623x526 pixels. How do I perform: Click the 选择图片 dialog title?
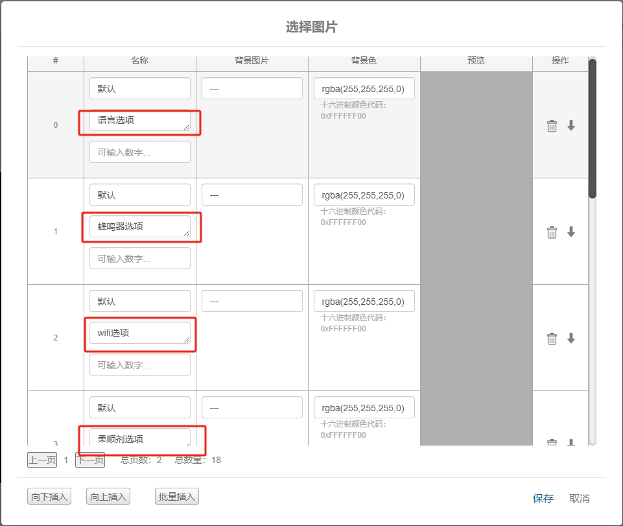[x=311, y=27]
